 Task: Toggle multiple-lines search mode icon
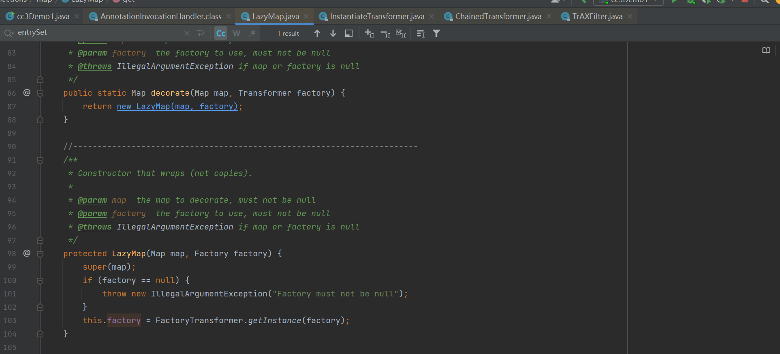pos(421,34)
